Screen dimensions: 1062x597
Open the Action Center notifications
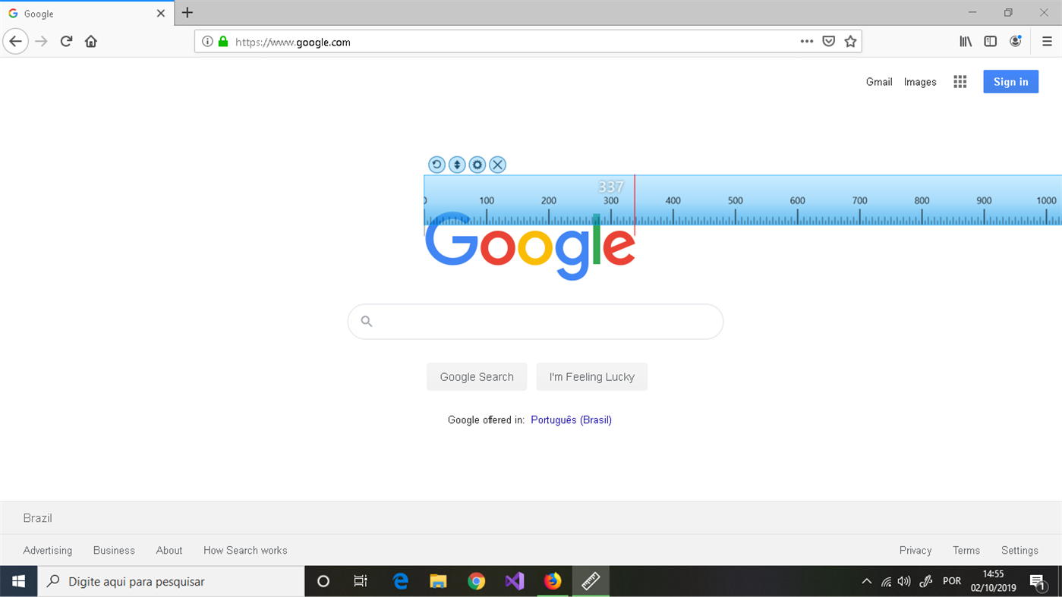(1038, 582)
